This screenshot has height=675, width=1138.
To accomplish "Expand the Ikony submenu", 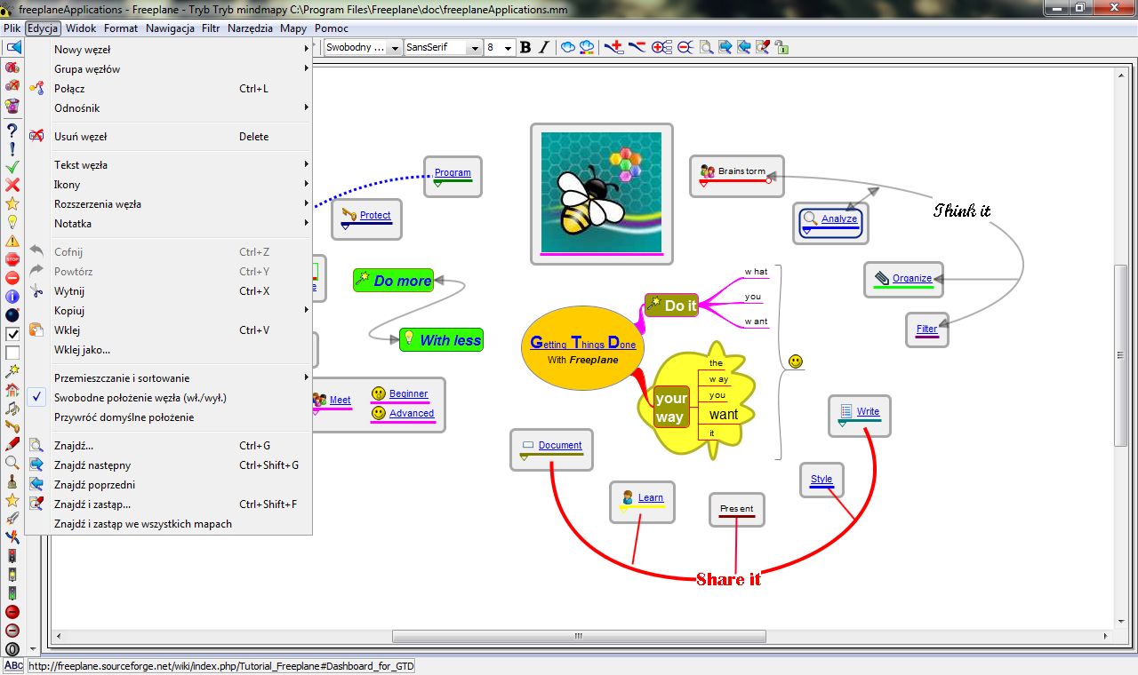I will 169,185.
